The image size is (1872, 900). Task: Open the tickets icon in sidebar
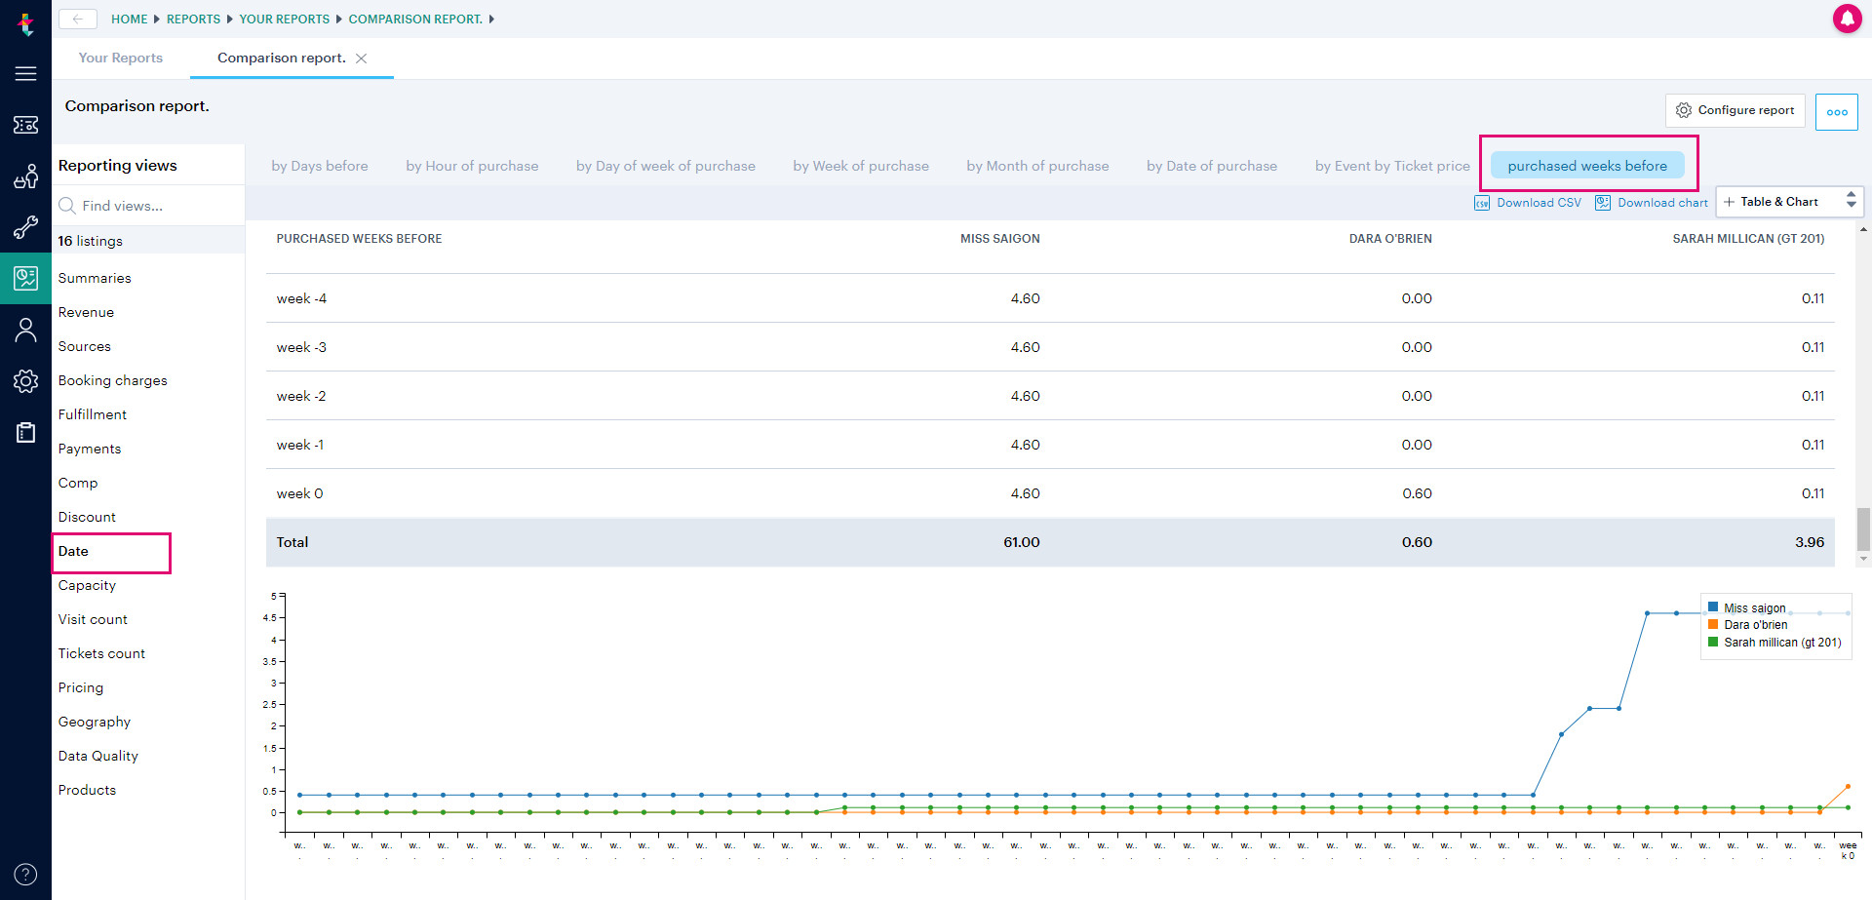pyautogui.click(x=25, y=125)
